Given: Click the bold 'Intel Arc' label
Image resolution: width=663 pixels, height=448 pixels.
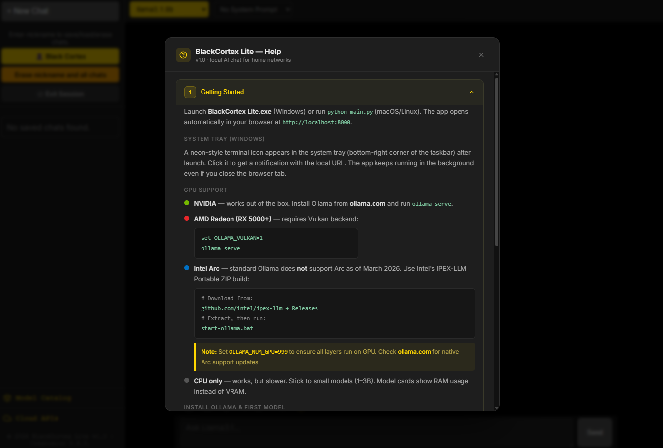Looking at the screenshot, I should click(x=206, y=268).
